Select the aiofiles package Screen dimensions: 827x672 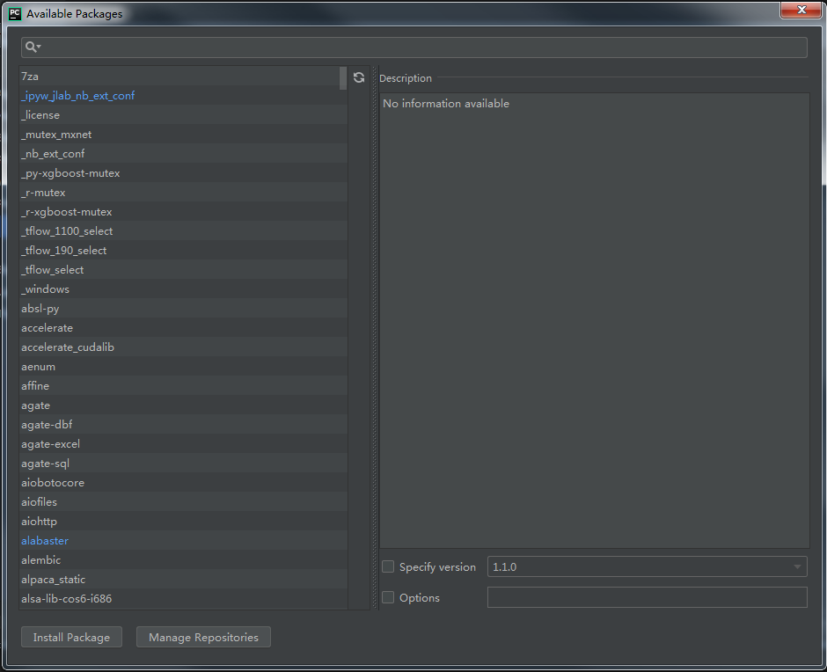point(183,501)
